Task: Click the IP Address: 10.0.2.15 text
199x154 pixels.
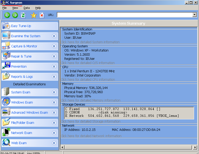Action: [x=80, y=130]
